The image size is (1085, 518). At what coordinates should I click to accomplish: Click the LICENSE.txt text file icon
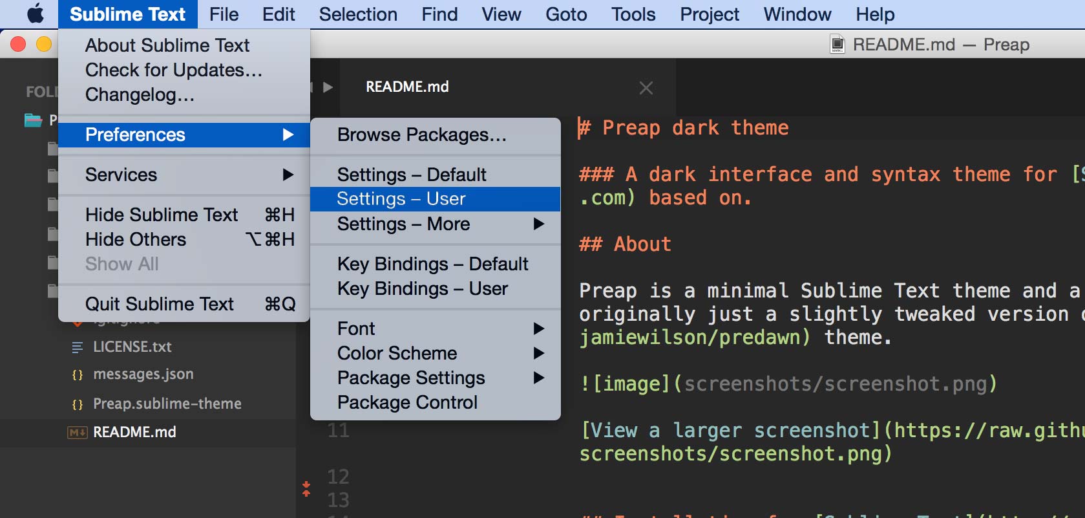click(78, 347)
